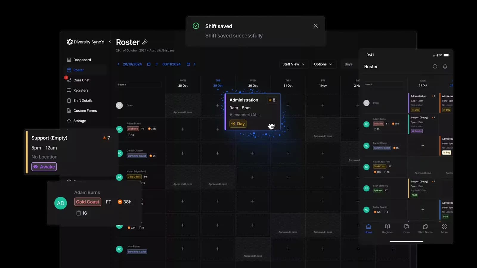Switch to the Home tab in the mobile app
477x268 pixels.
click(x=368, y=229)
